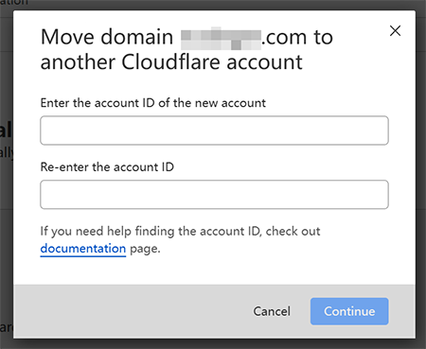
Task: Select 'Enter the account ID of the new account' label
Action: [x=153, y=103]
